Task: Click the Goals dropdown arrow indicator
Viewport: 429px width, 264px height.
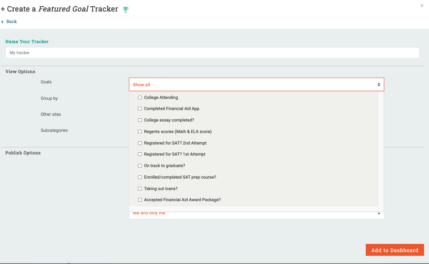Action: tap(379, 85)
